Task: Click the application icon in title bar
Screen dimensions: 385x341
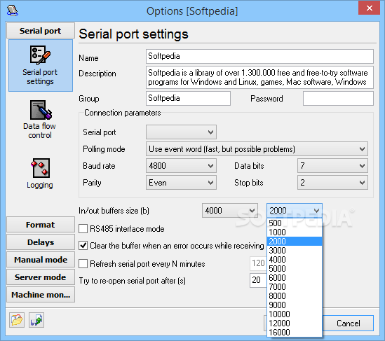Action: coord(13,11)
